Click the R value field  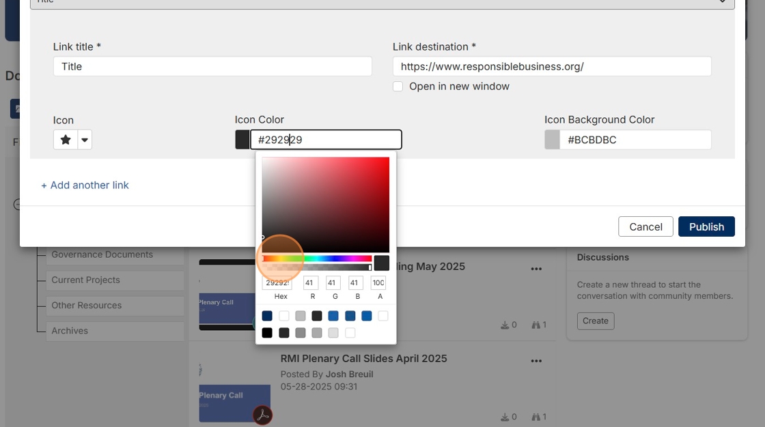coord(311,282)
